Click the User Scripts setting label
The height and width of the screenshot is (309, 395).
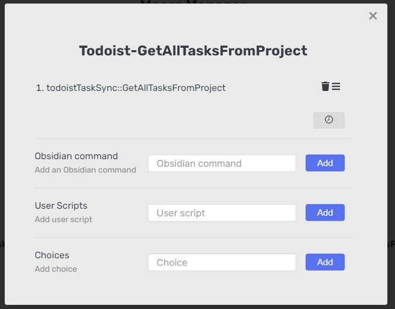61,206
